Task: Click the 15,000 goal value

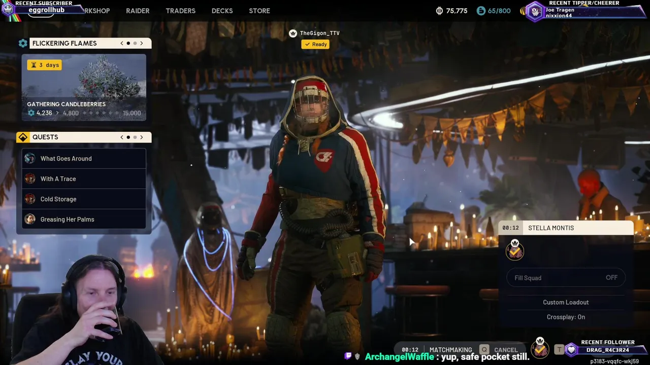Action: [132, 113]
